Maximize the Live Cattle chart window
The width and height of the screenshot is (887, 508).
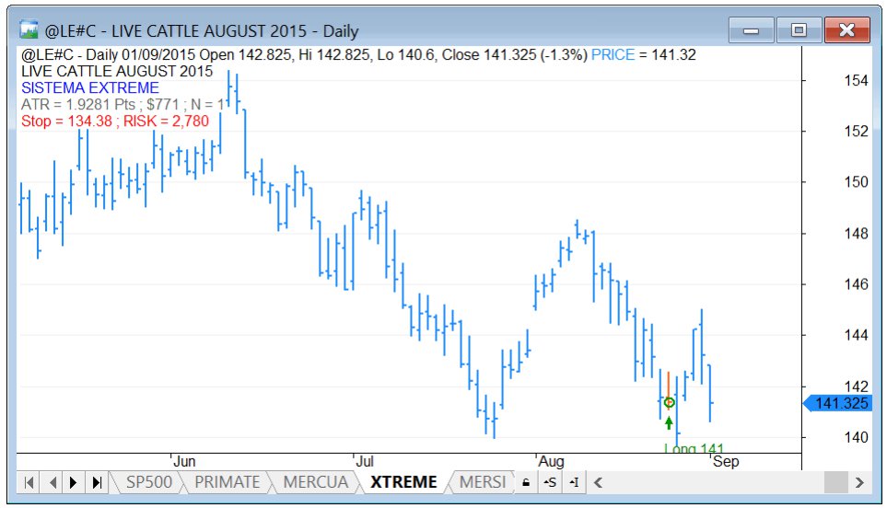(x=799, y=30)
